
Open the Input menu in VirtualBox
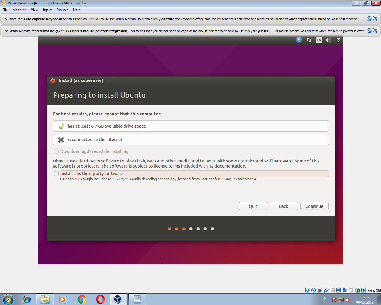[47, 10]
